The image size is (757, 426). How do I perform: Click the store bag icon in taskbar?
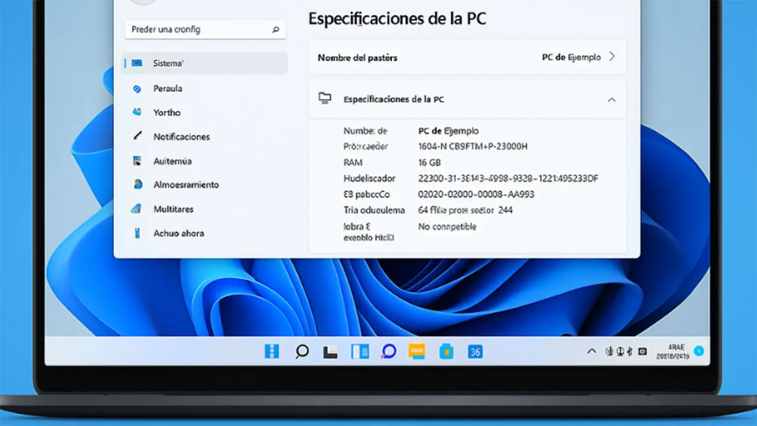(x=446, y=352)
